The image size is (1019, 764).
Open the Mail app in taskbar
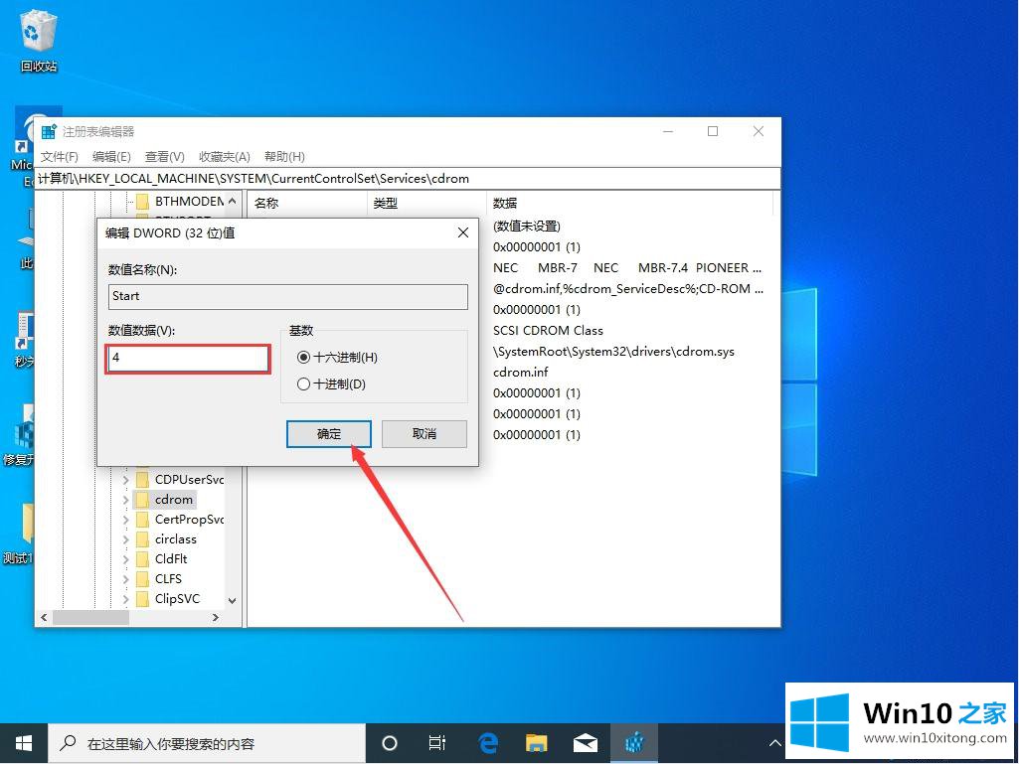(x=585, y=743)
